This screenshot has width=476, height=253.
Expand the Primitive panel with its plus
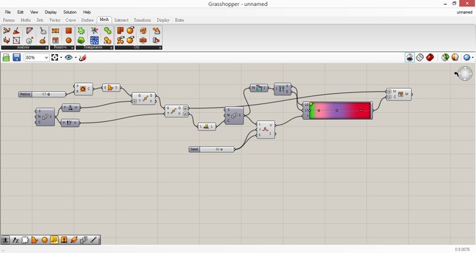(72, 48)
